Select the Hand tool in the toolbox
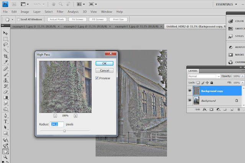This screenshot has height=163, width=245. click(5, 151)
